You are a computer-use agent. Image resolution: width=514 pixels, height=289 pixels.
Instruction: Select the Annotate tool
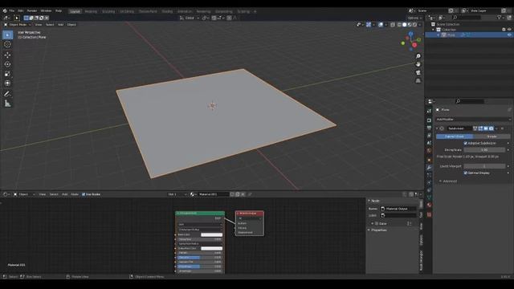pyautogui.click(x=7, y=94)
